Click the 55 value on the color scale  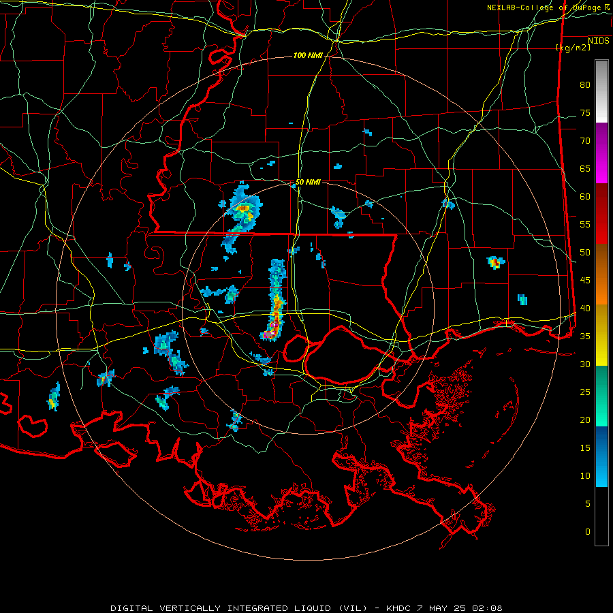click(585, 224)
